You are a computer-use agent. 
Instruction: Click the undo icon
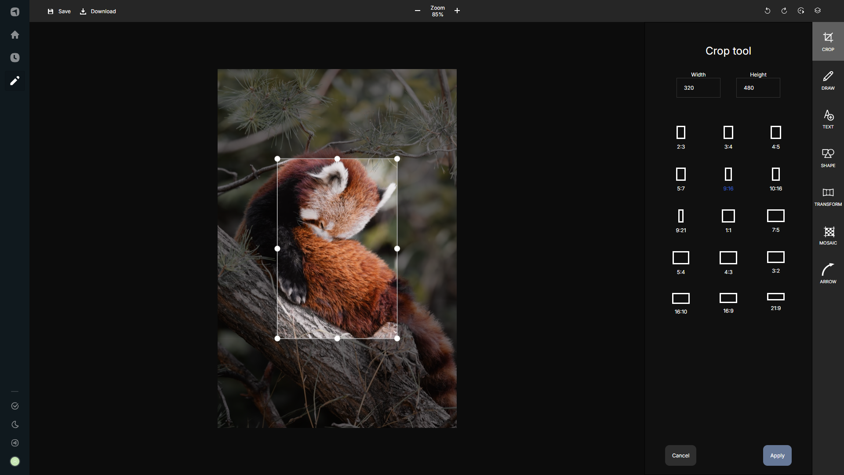(768, 11)
